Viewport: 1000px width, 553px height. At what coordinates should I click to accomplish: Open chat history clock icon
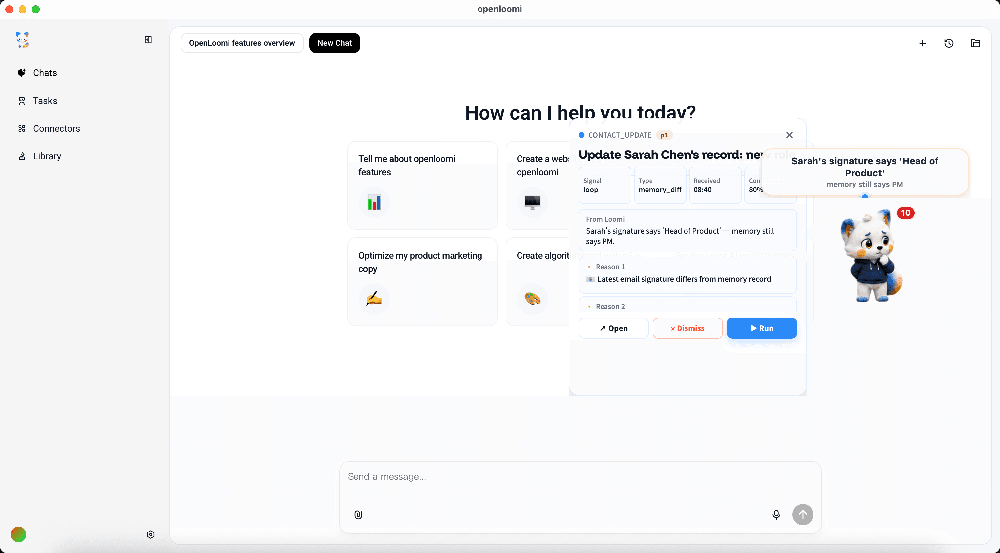[x=949, y=44]
